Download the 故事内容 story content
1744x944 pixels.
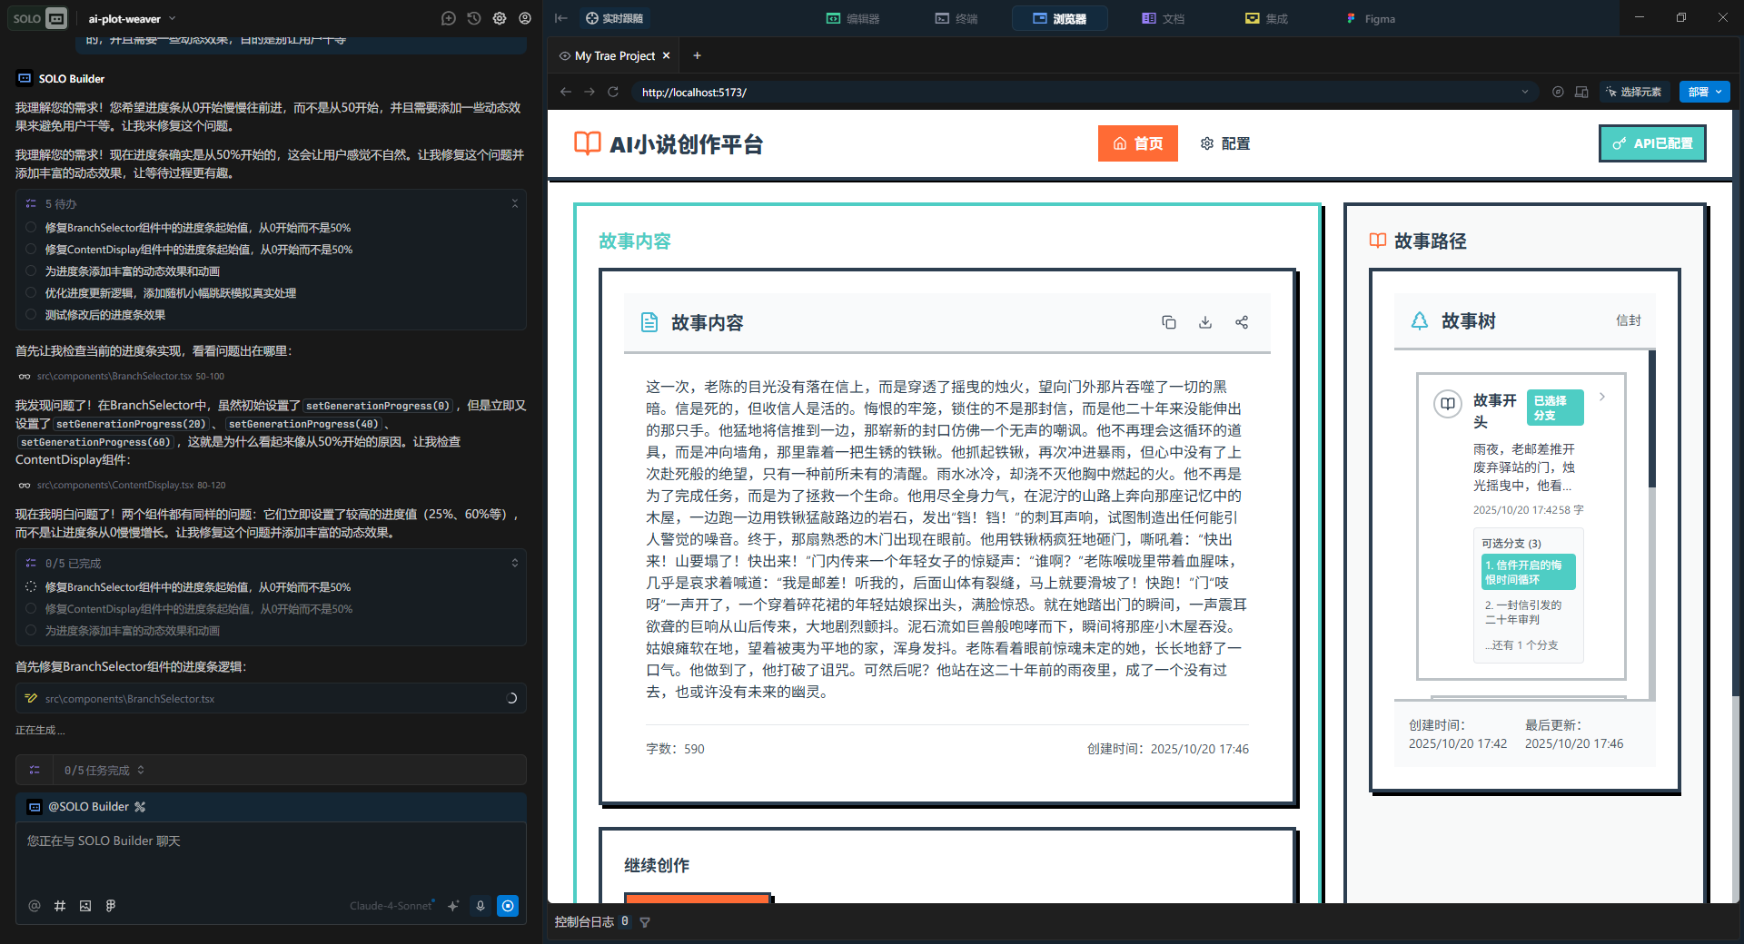point(1205,322)
